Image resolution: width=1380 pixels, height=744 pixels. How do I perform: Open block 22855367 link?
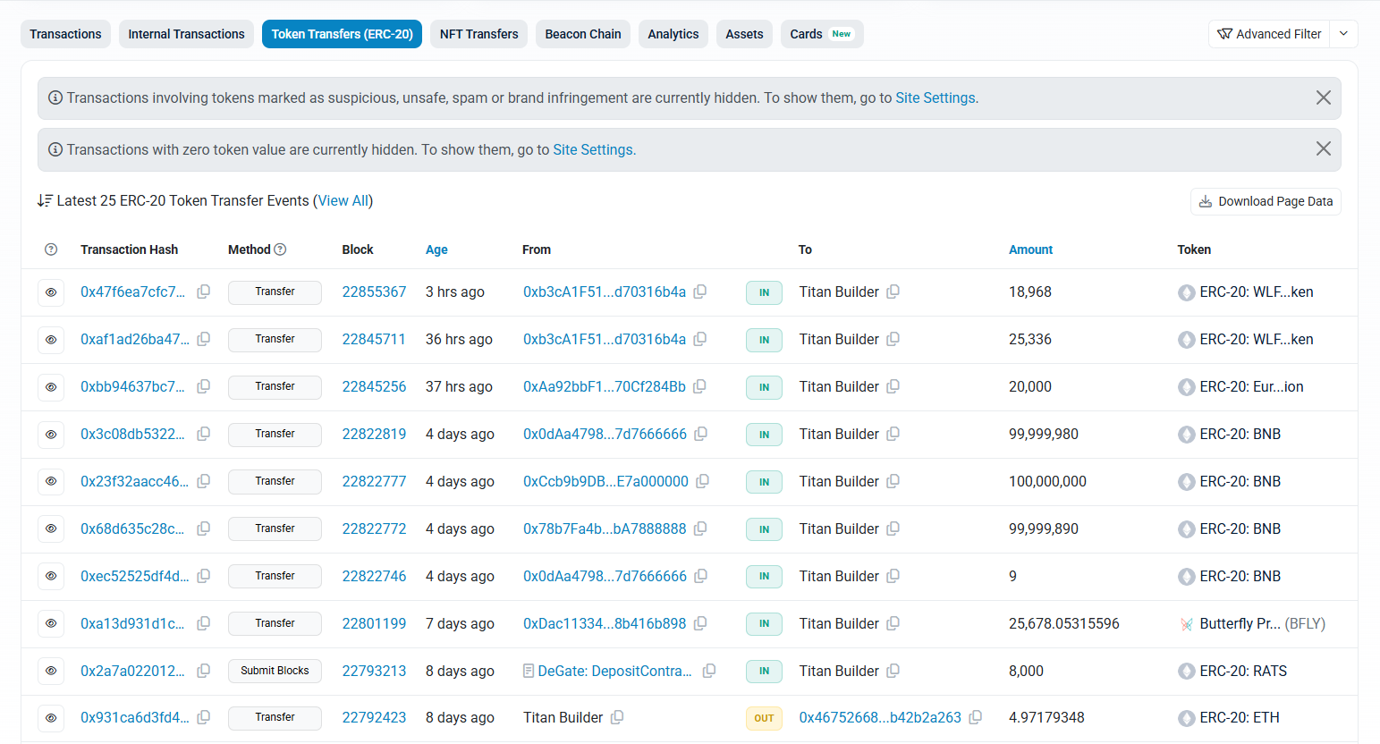tap(374, 292)
